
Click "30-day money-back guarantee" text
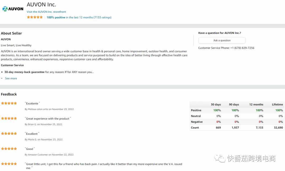[x=24, y=72]
